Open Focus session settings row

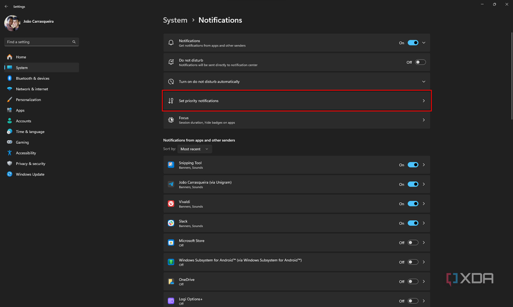[x=296, y=120]
